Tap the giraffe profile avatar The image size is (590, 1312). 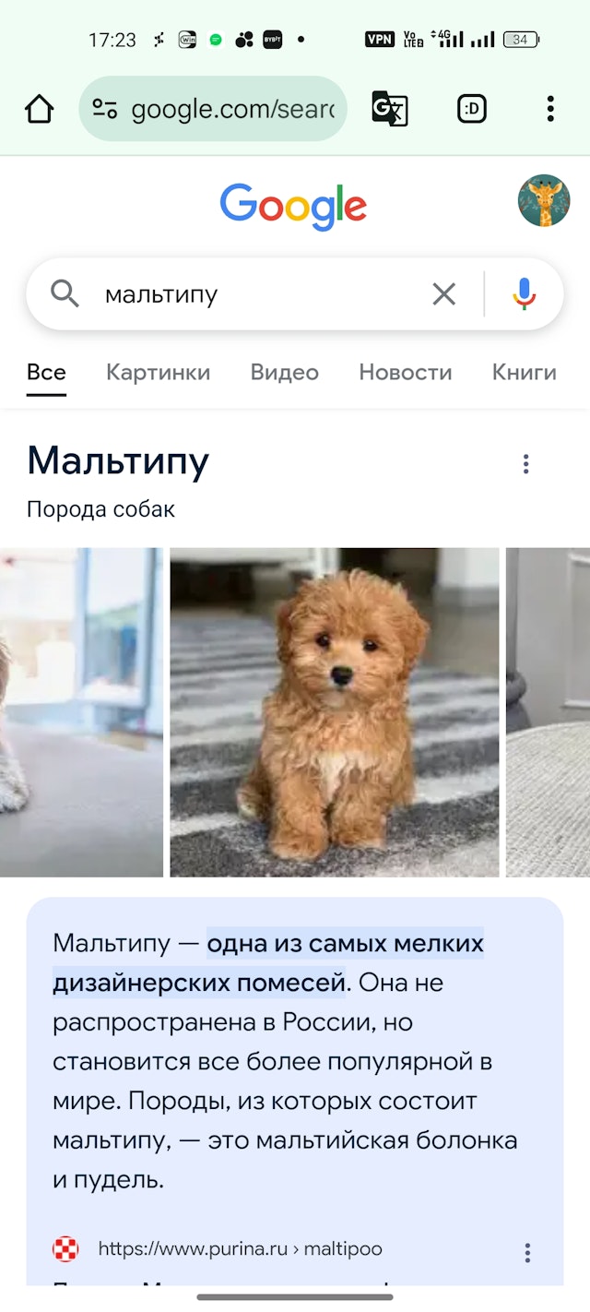pyautogui.click(x=544, y=201)
